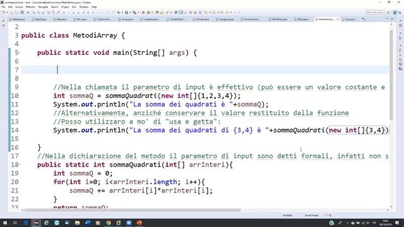Switch to the WhileFor.java editor tab
The image size is (404, 227).
[278, 20]
